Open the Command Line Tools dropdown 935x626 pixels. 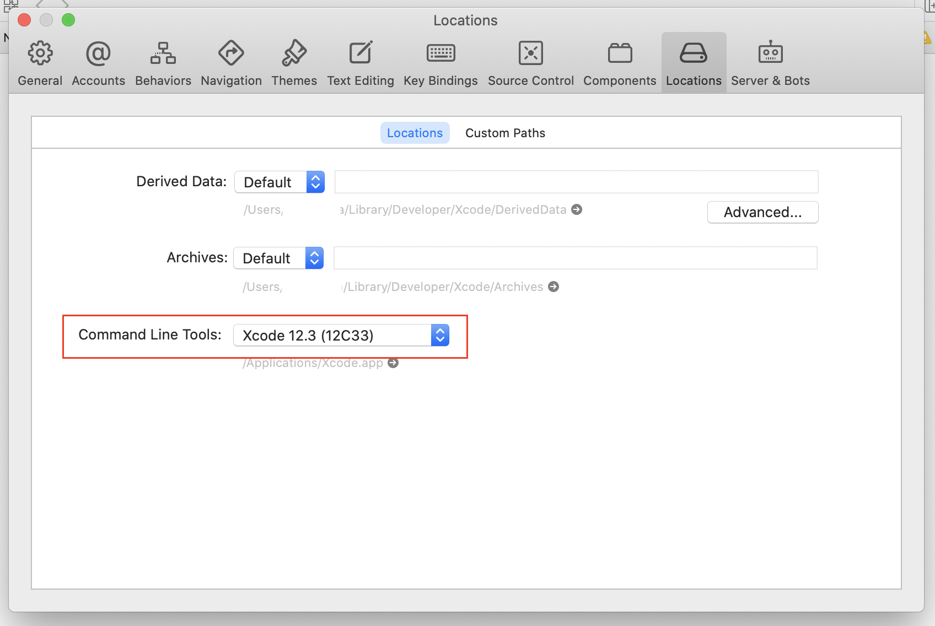341,335
